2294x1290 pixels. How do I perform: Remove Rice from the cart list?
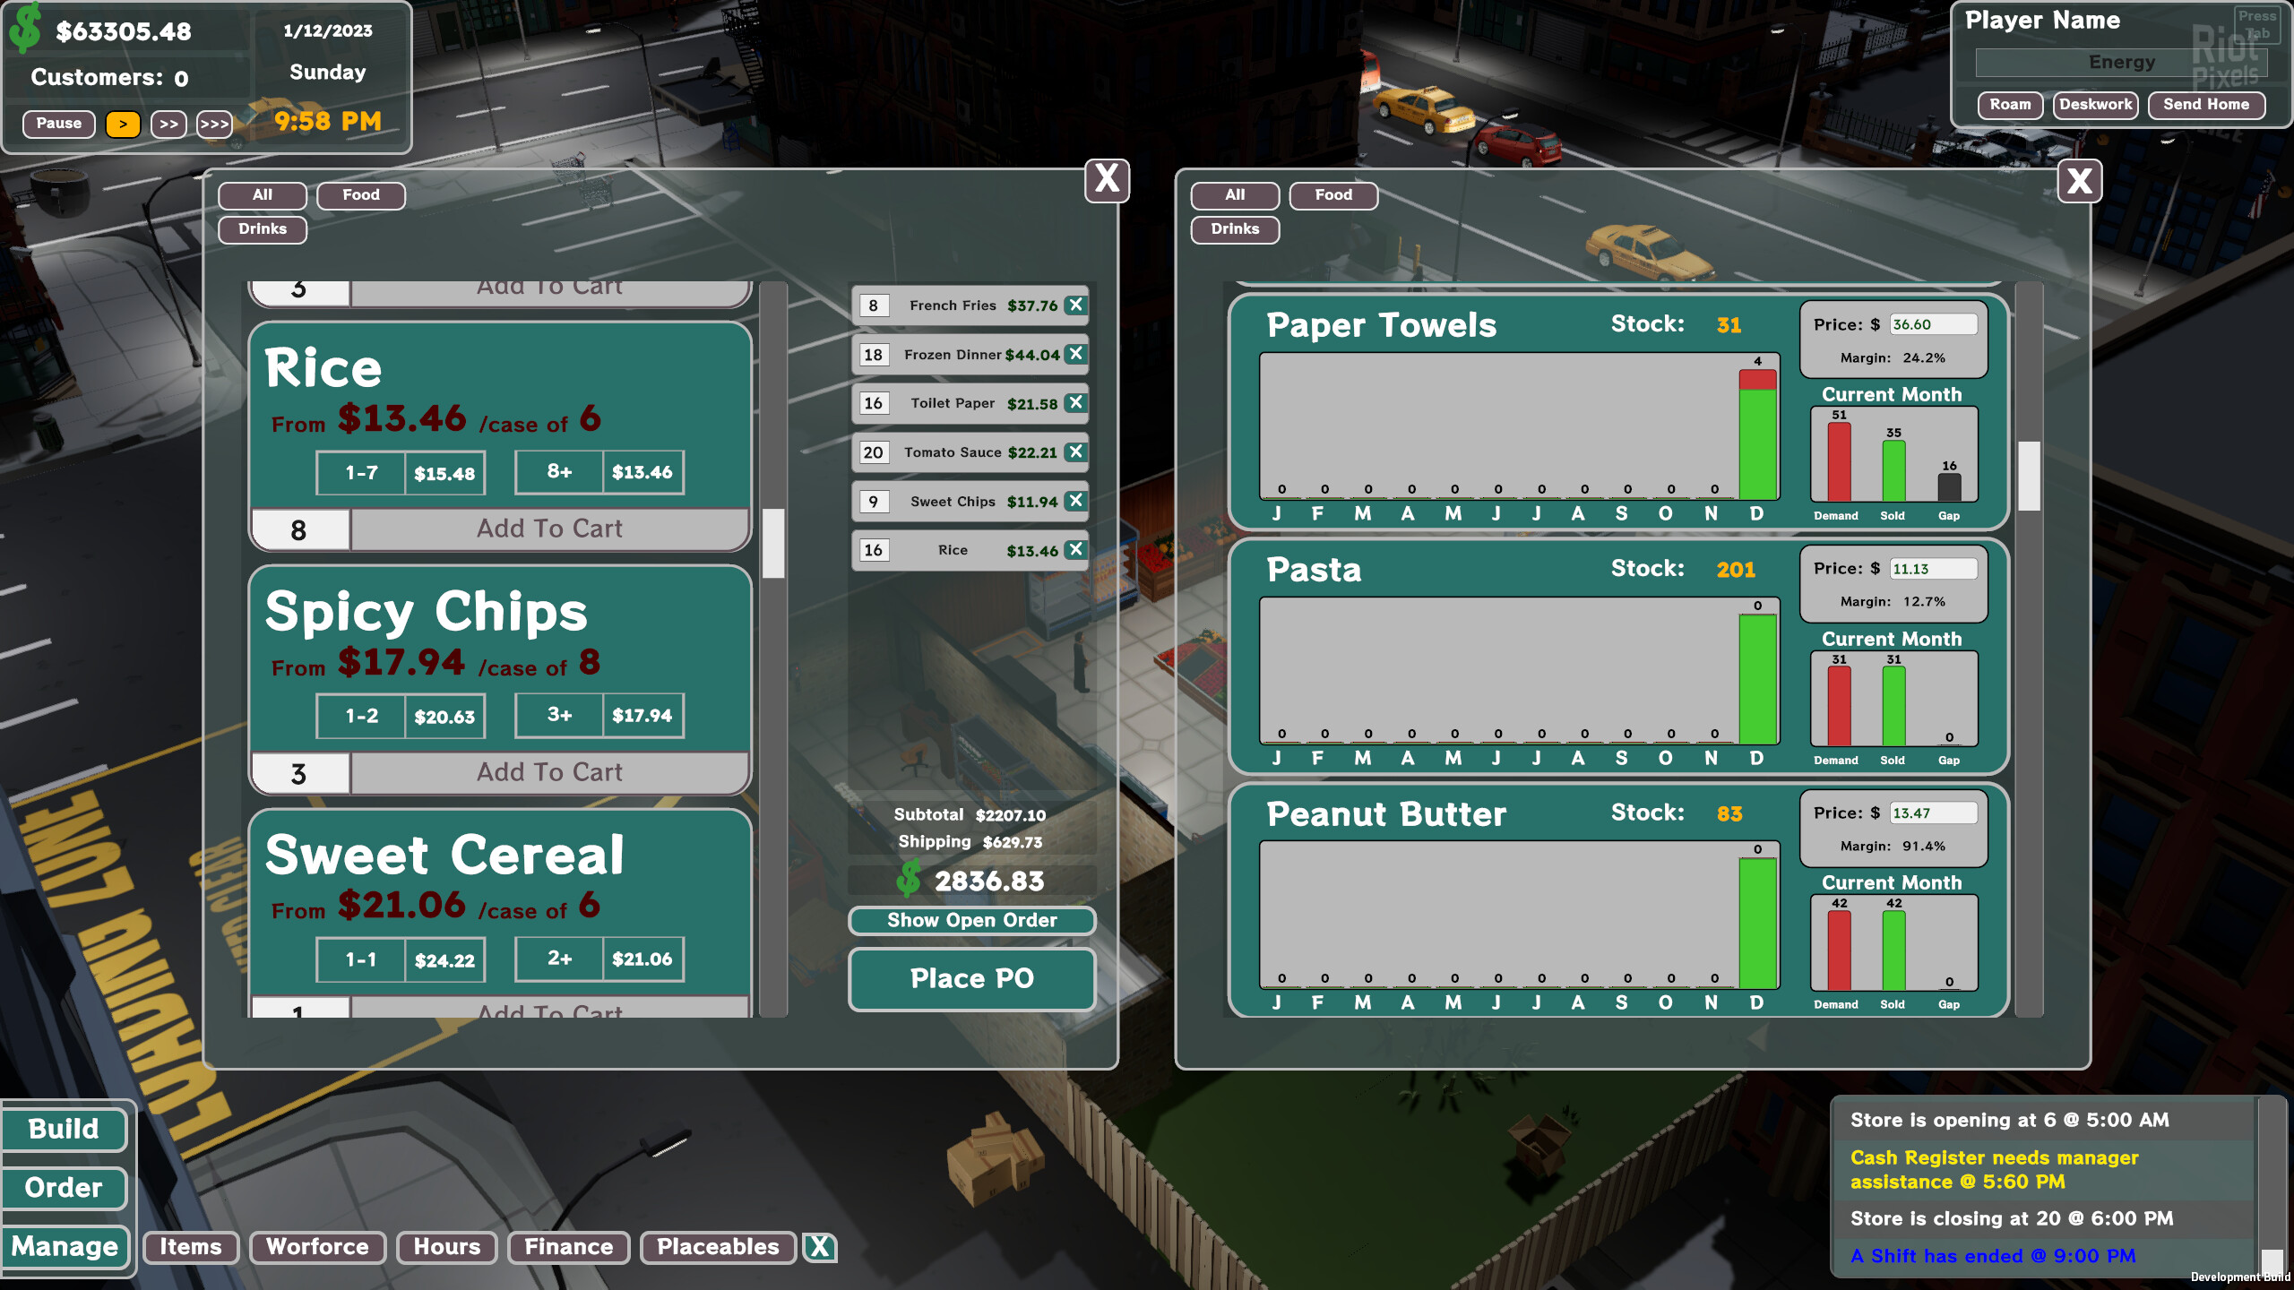coord(1076,549)
